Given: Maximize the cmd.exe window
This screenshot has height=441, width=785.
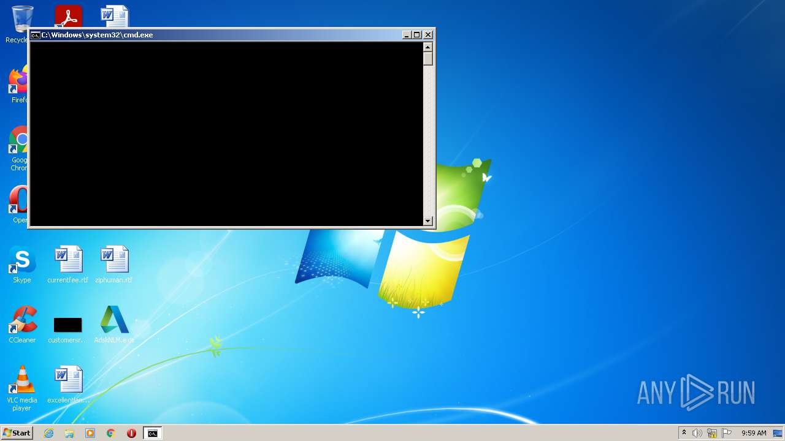Looking at the screenshot, I should pos(417,35).
